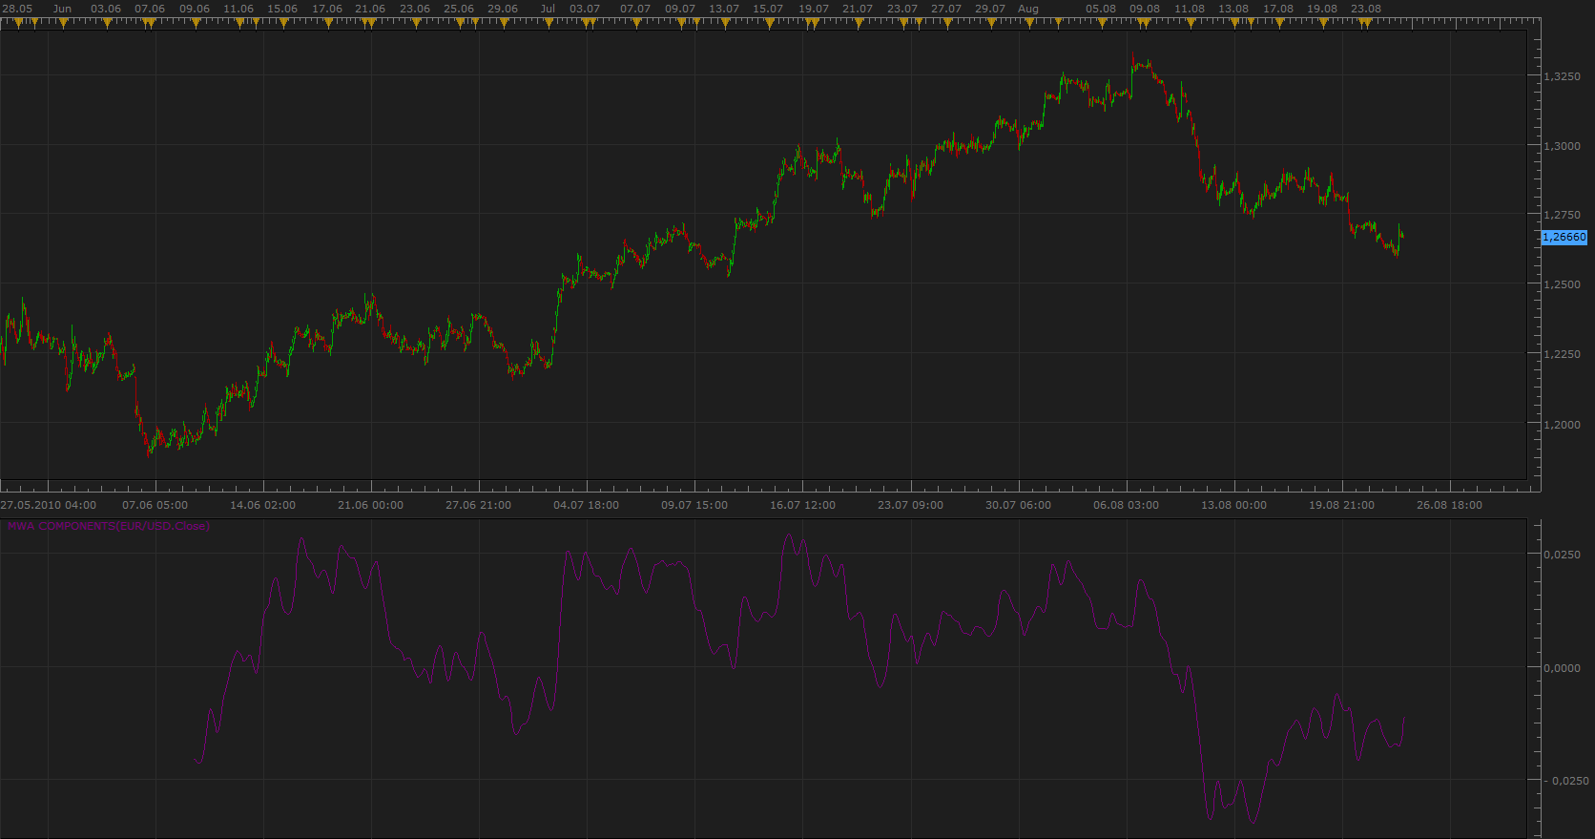This screenshot has width=1595, height=839.
Task: Click the 1,3250 price axis label
Action: [1563, 76]
